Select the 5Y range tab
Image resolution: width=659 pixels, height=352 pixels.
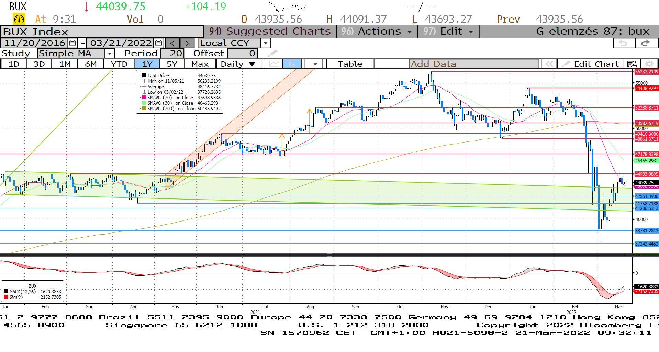[172, 64]
